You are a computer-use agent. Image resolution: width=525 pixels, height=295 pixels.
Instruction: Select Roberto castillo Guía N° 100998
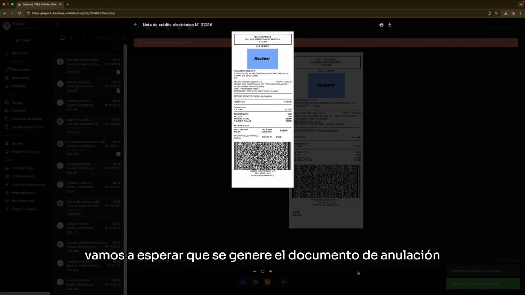[x=89, y=126]
